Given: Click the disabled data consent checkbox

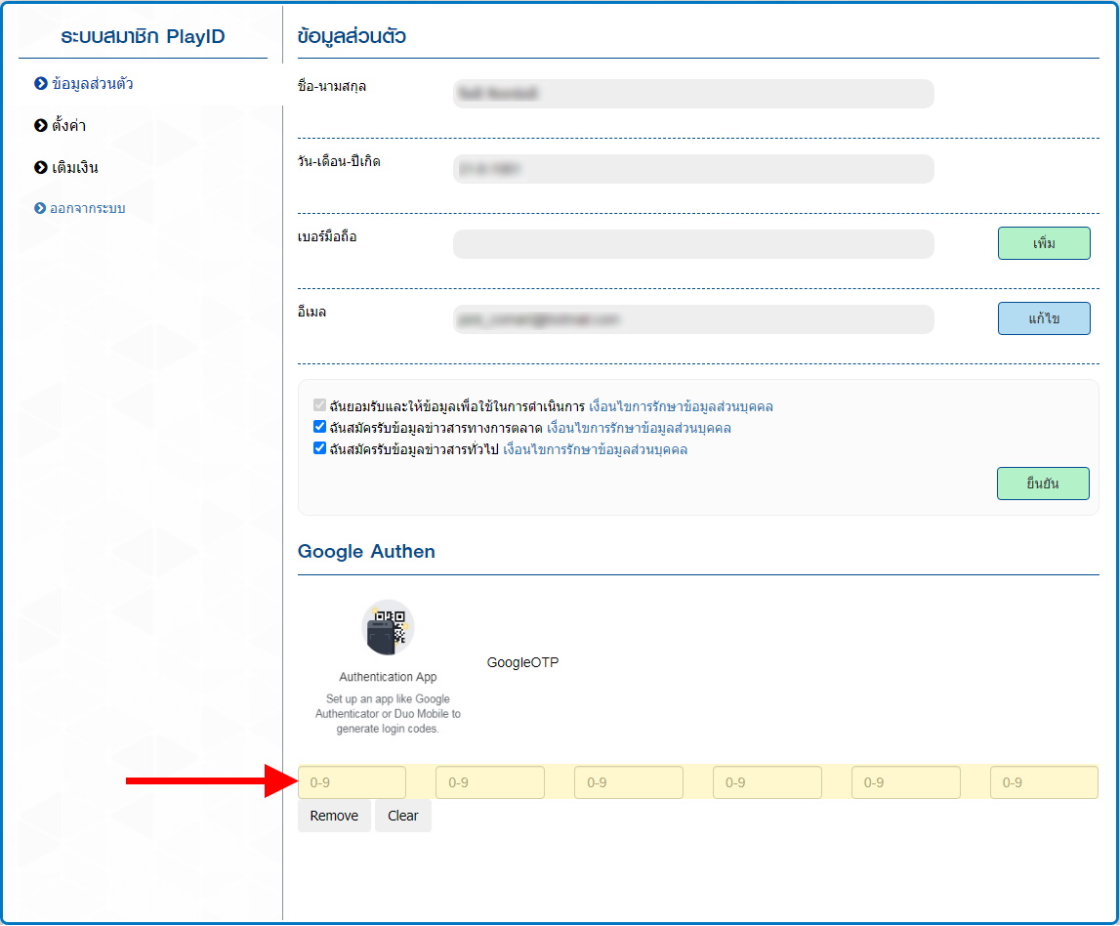Looking at the screenshot, I should [319, 405].
